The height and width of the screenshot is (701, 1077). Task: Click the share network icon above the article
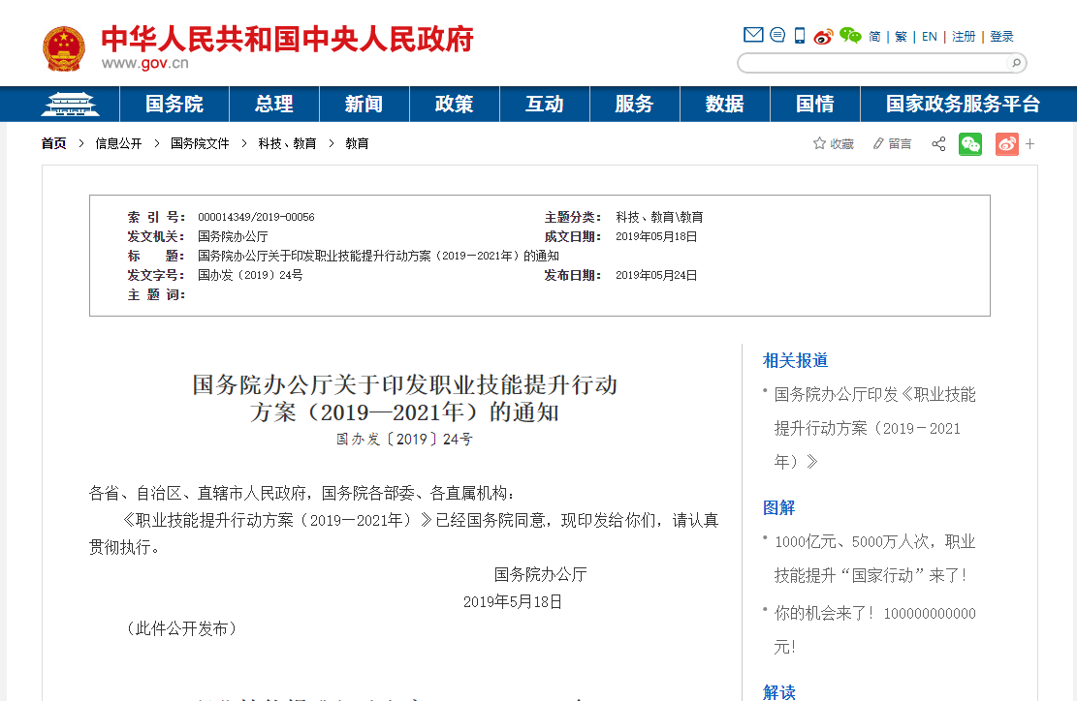pos(937,143)
